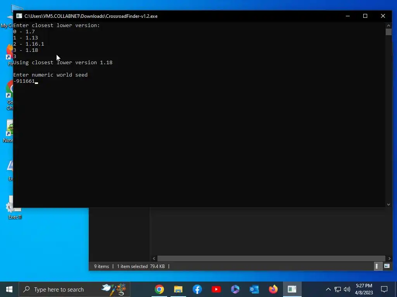This screenshot has height=297, width=397.
Task: Click the console window title path
Action: click(91, 16)
